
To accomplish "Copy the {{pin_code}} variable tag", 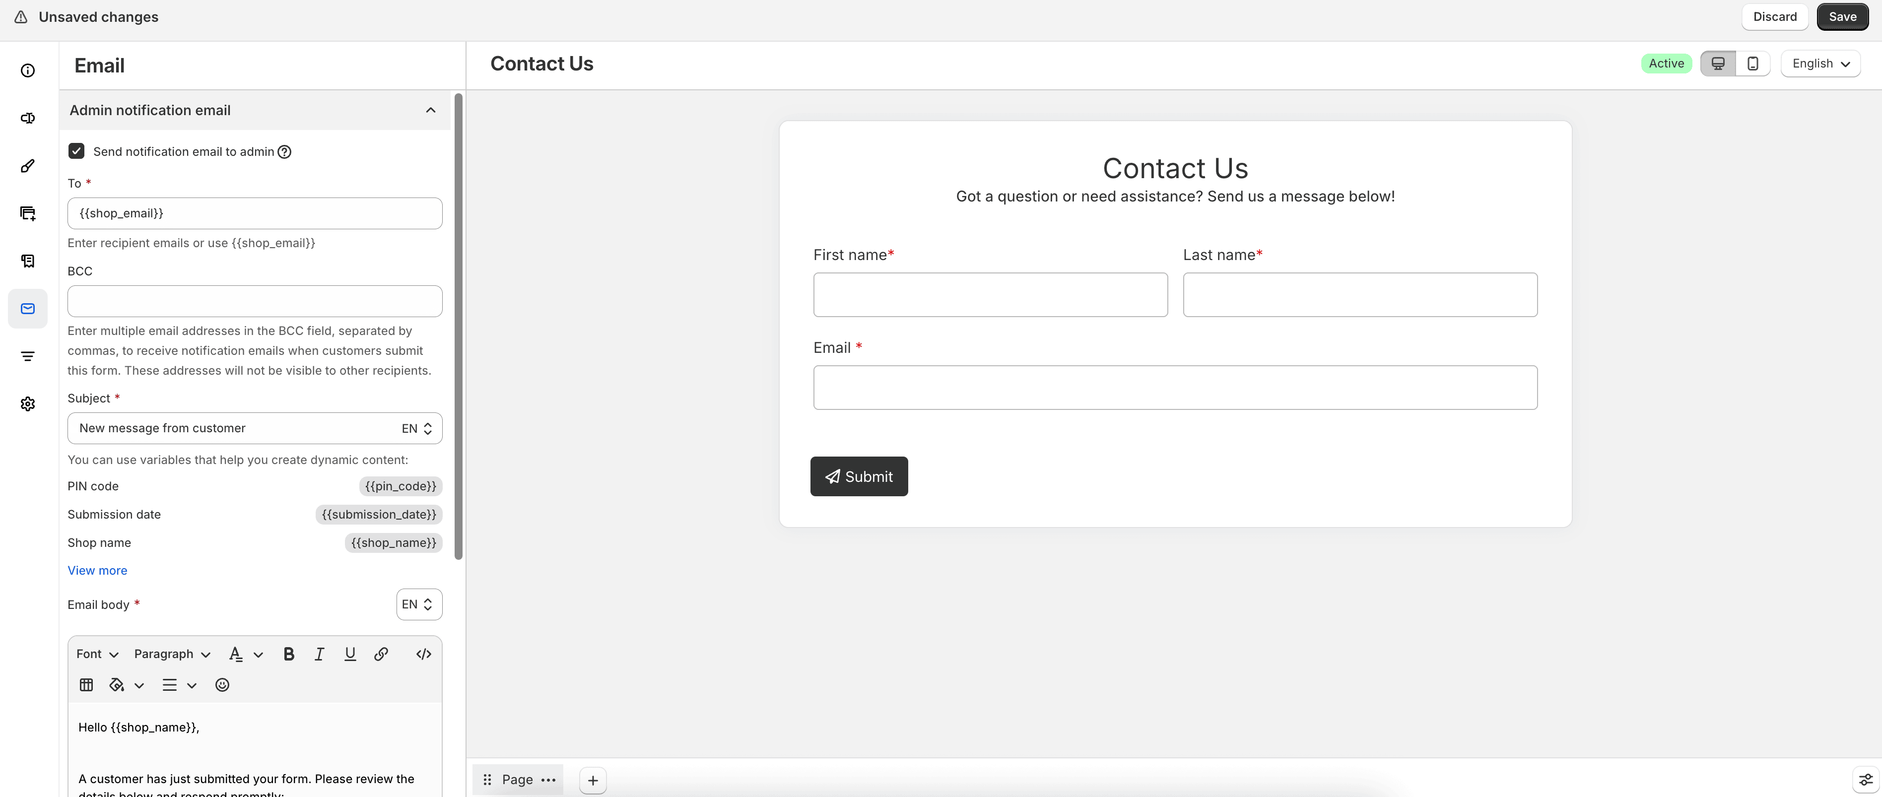I will [x=401, y=486].
